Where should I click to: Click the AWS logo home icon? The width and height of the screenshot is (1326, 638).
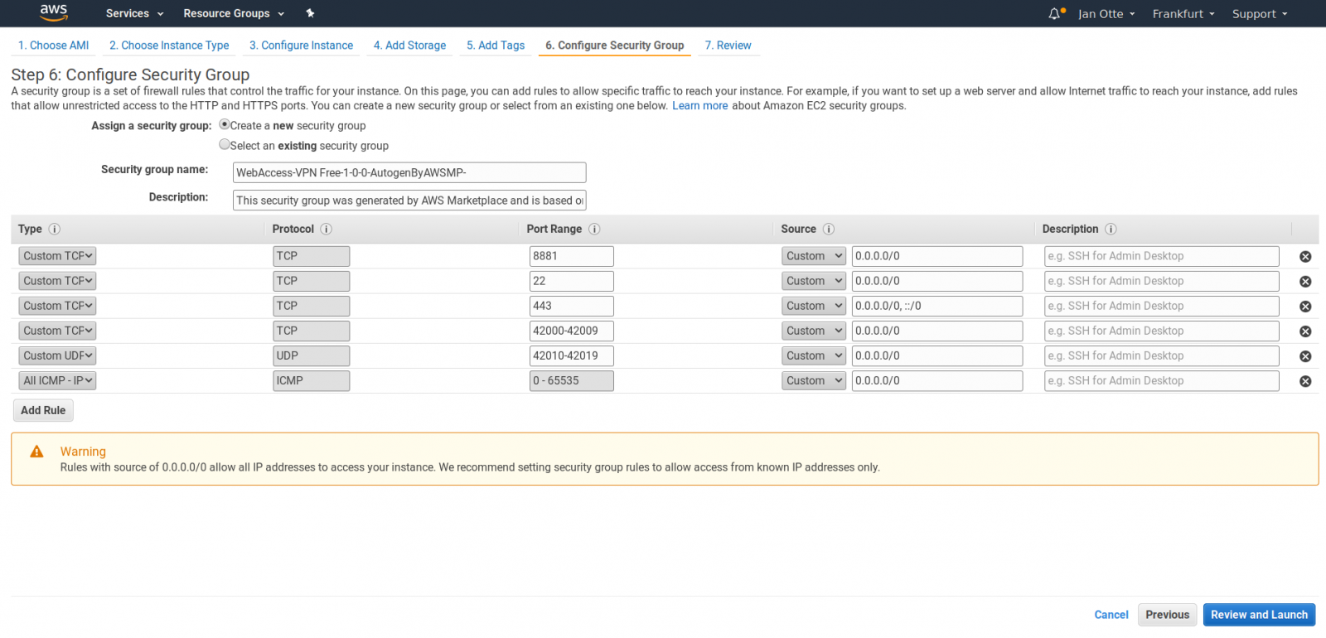(53, 12)
